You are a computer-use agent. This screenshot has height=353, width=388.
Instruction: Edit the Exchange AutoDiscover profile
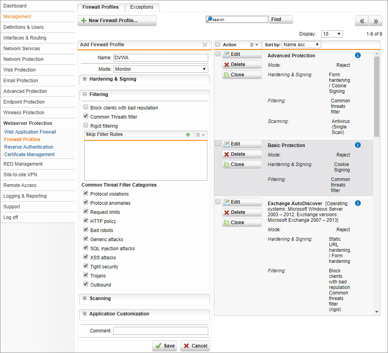(x=242, y=202)
